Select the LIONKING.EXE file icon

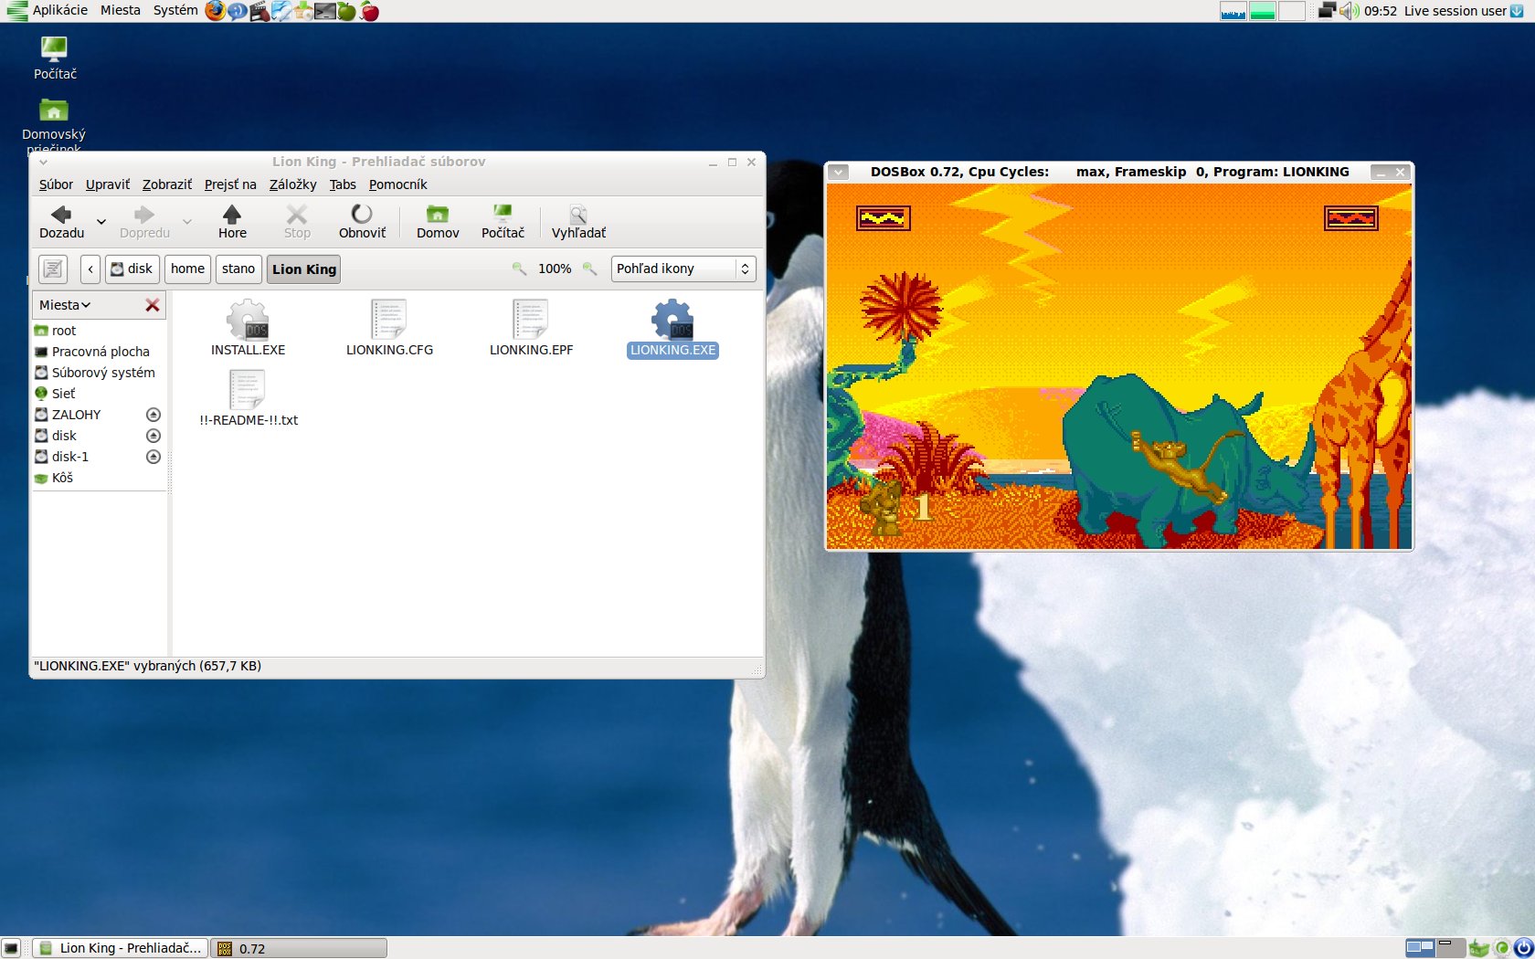(672, 320)
